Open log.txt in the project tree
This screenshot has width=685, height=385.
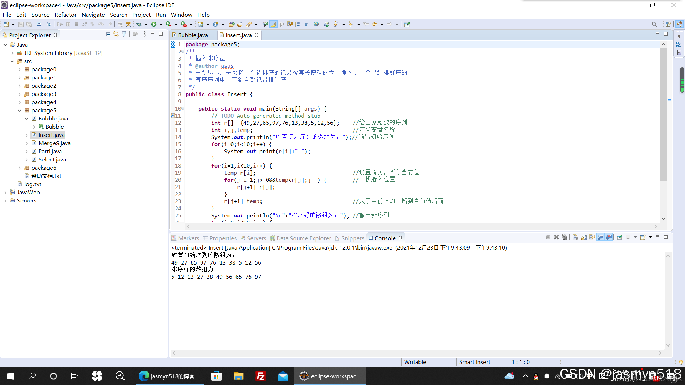(x=32, y=184)
